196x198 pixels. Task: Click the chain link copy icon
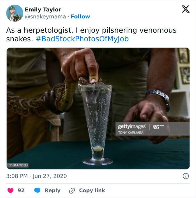click(72, 190)
